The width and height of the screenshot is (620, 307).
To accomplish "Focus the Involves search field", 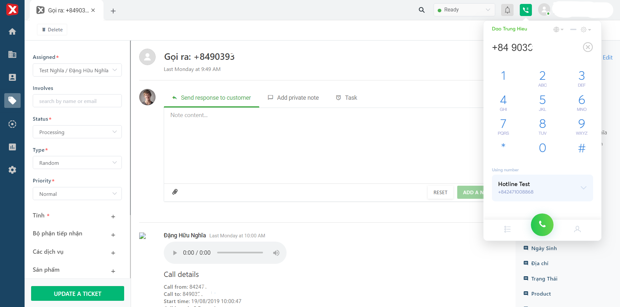I will pos(77,101).
